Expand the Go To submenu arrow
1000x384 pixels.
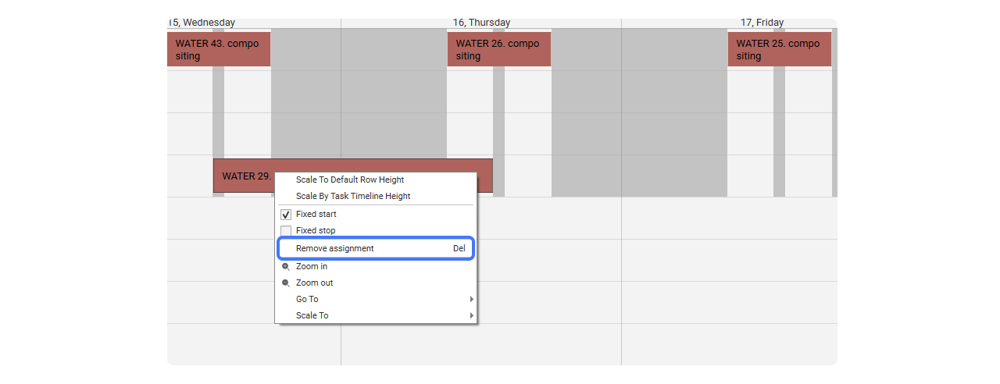click(471, 300)
